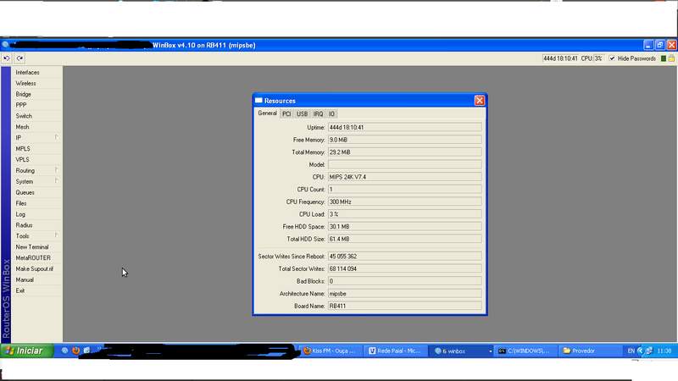Click the Free Memory field
Image resolution: width=678 pixels, height=381 pixels.
405,140
